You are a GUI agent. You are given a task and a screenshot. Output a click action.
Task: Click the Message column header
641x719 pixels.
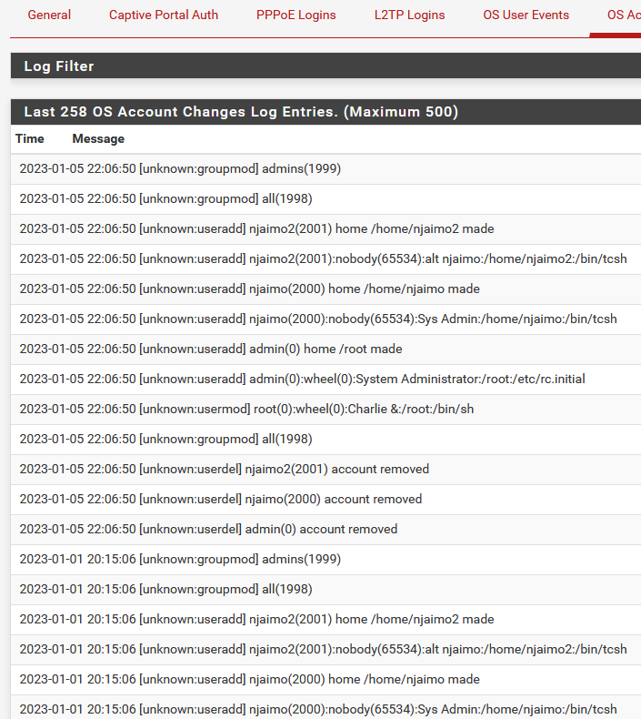coord(98,138)
